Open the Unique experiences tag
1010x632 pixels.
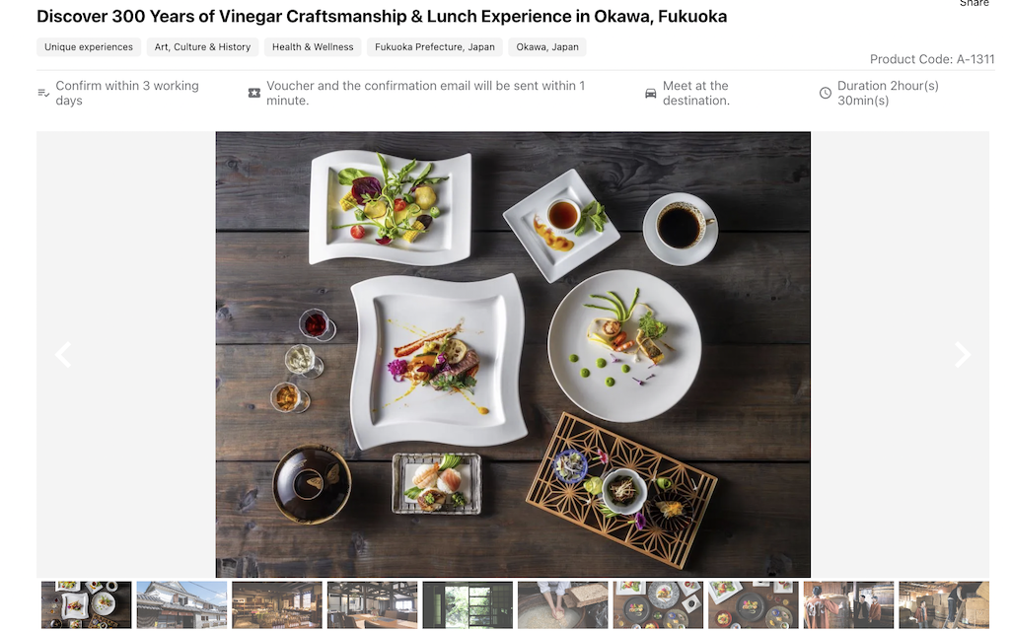point(89,47)
